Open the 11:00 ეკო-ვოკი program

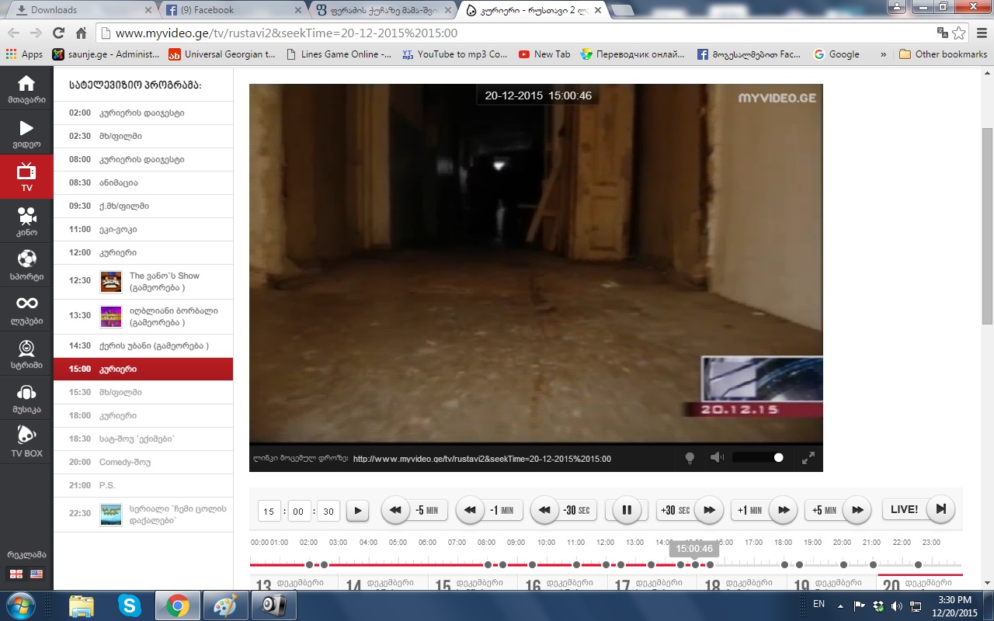click(x=143, y=230)
